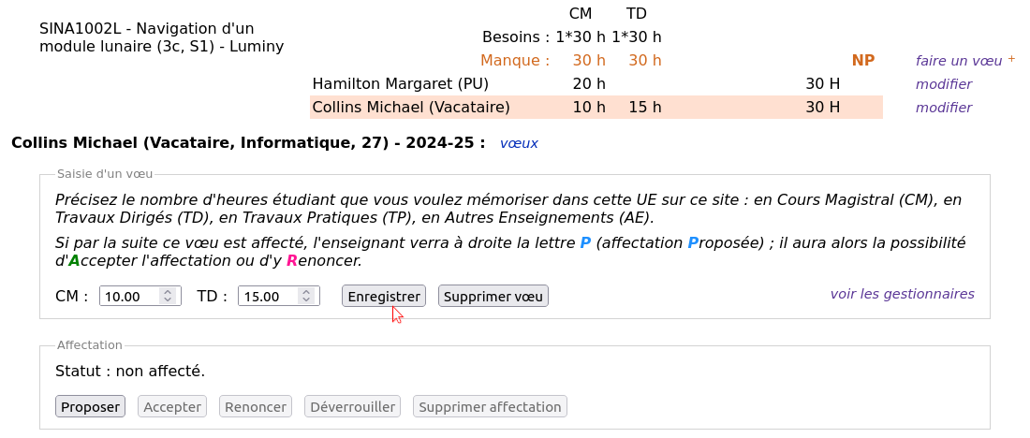The height and width of the screenshot is (438, 1030).
Task: Increase TD hours with up arrow
Action: 307,292
